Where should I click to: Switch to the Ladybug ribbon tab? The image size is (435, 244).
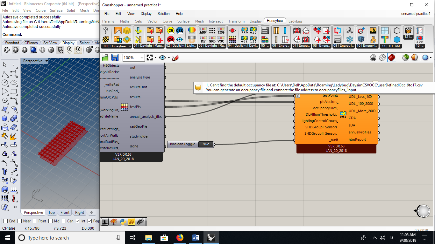tap(295, 21)
